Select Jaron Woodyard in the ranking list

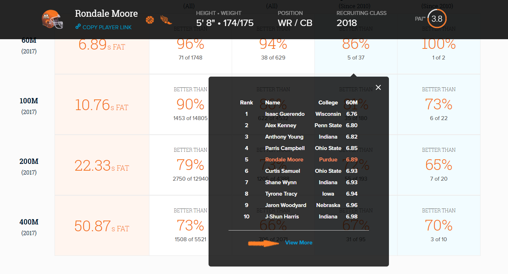tap(286, 205)
